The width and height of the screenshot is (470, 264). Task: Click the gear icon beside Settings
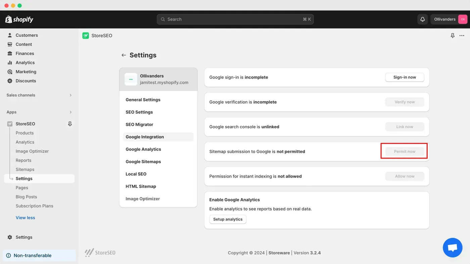point(10,237)
